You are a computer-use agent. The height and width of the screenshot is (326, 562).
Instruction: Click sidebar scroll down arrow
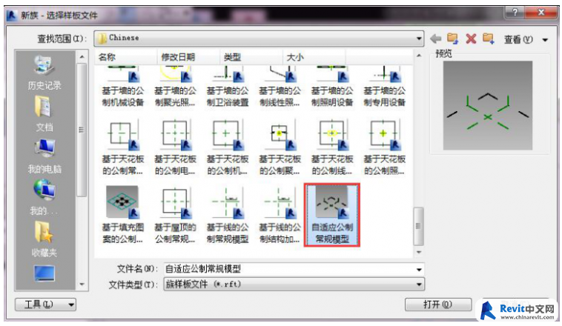pos(82,285)
